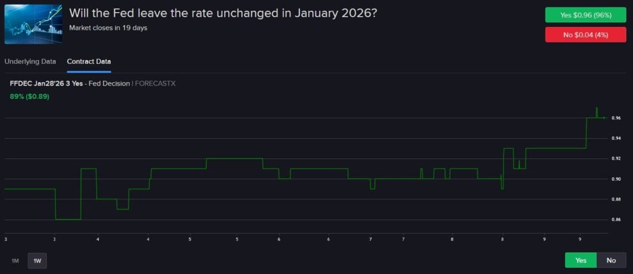The width and height of the screenshot is (633, 274).
Task: Set chart range to 1W
Action: point(37,261)
